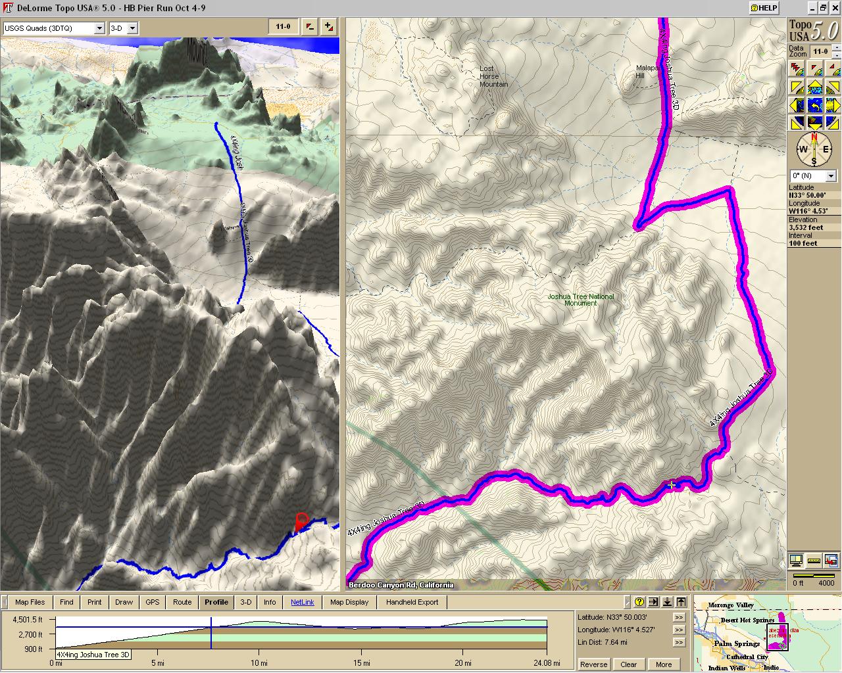Click the blue vertical marker in elevation profile
The height and width of the screenshot is (673, 842).
point(211,632)
